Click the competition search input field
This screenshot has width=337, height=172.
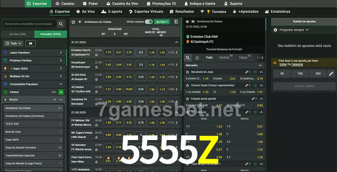pos(29,24)
